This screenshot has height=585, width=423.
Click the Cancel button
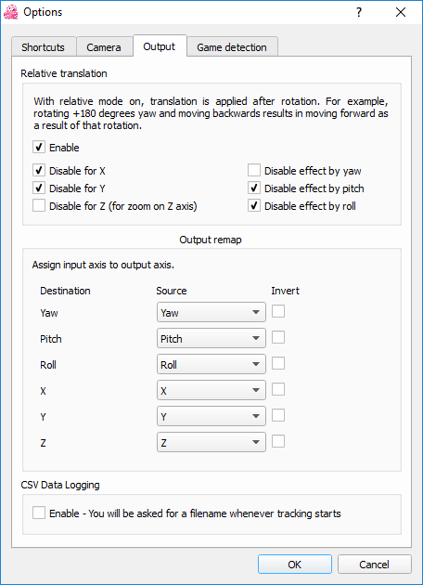pos(374,565)
